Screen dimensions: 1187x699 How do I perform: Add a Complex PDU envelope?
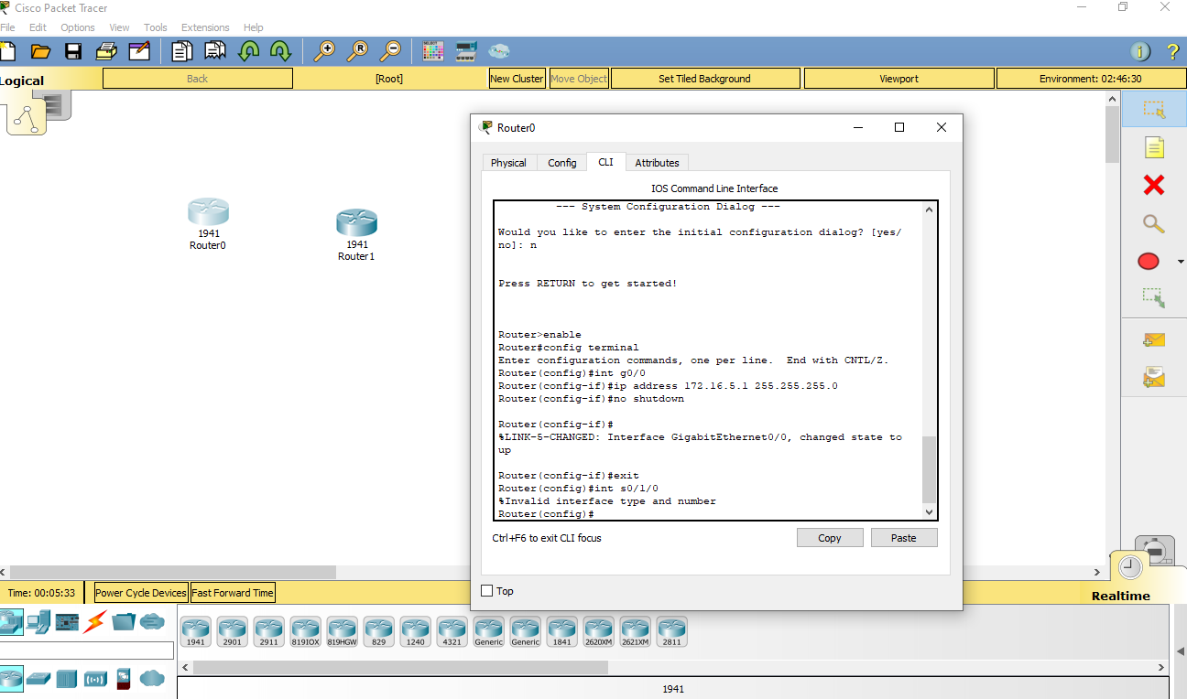point(1154,377)
